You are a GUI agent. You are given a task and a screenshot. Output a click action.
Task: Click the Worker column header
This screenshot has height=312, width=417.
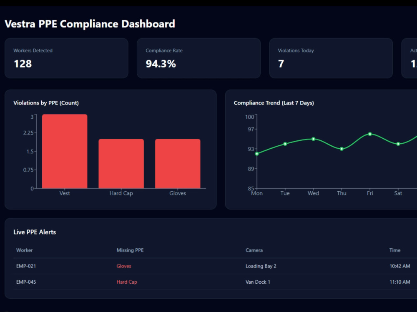point(25,250)
